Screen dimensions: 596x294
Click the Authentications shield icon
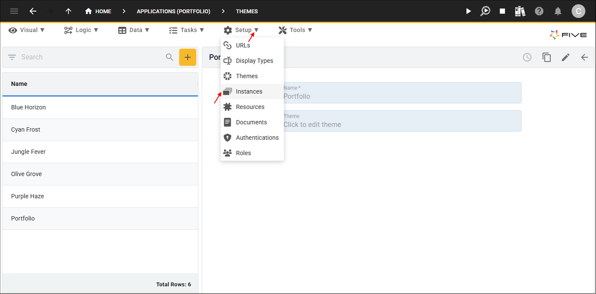[227, 138]
